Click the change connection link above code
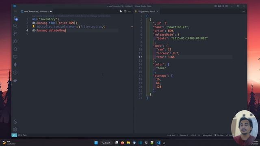Screen dimensions: 260x146 point(71,16)
